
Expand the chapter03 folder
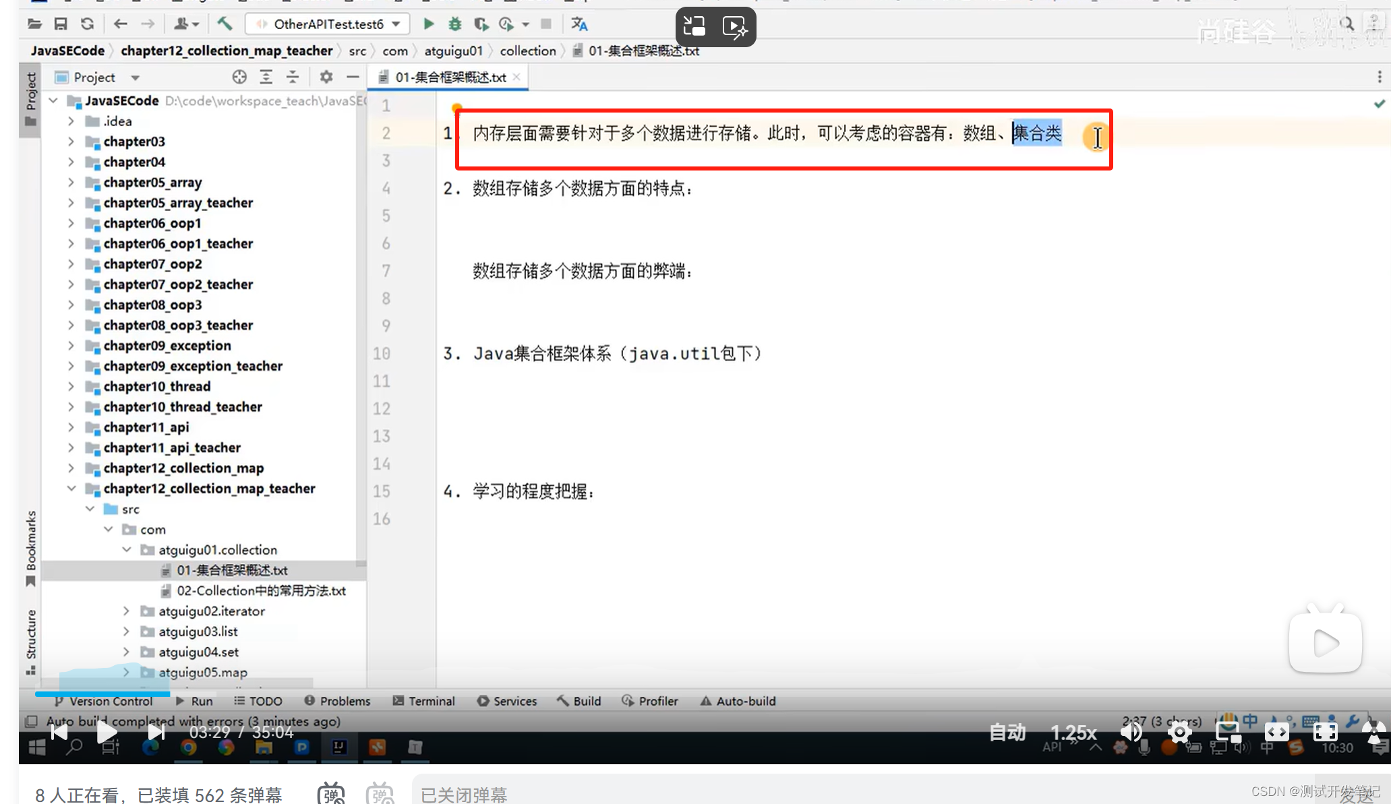[71, 142]
